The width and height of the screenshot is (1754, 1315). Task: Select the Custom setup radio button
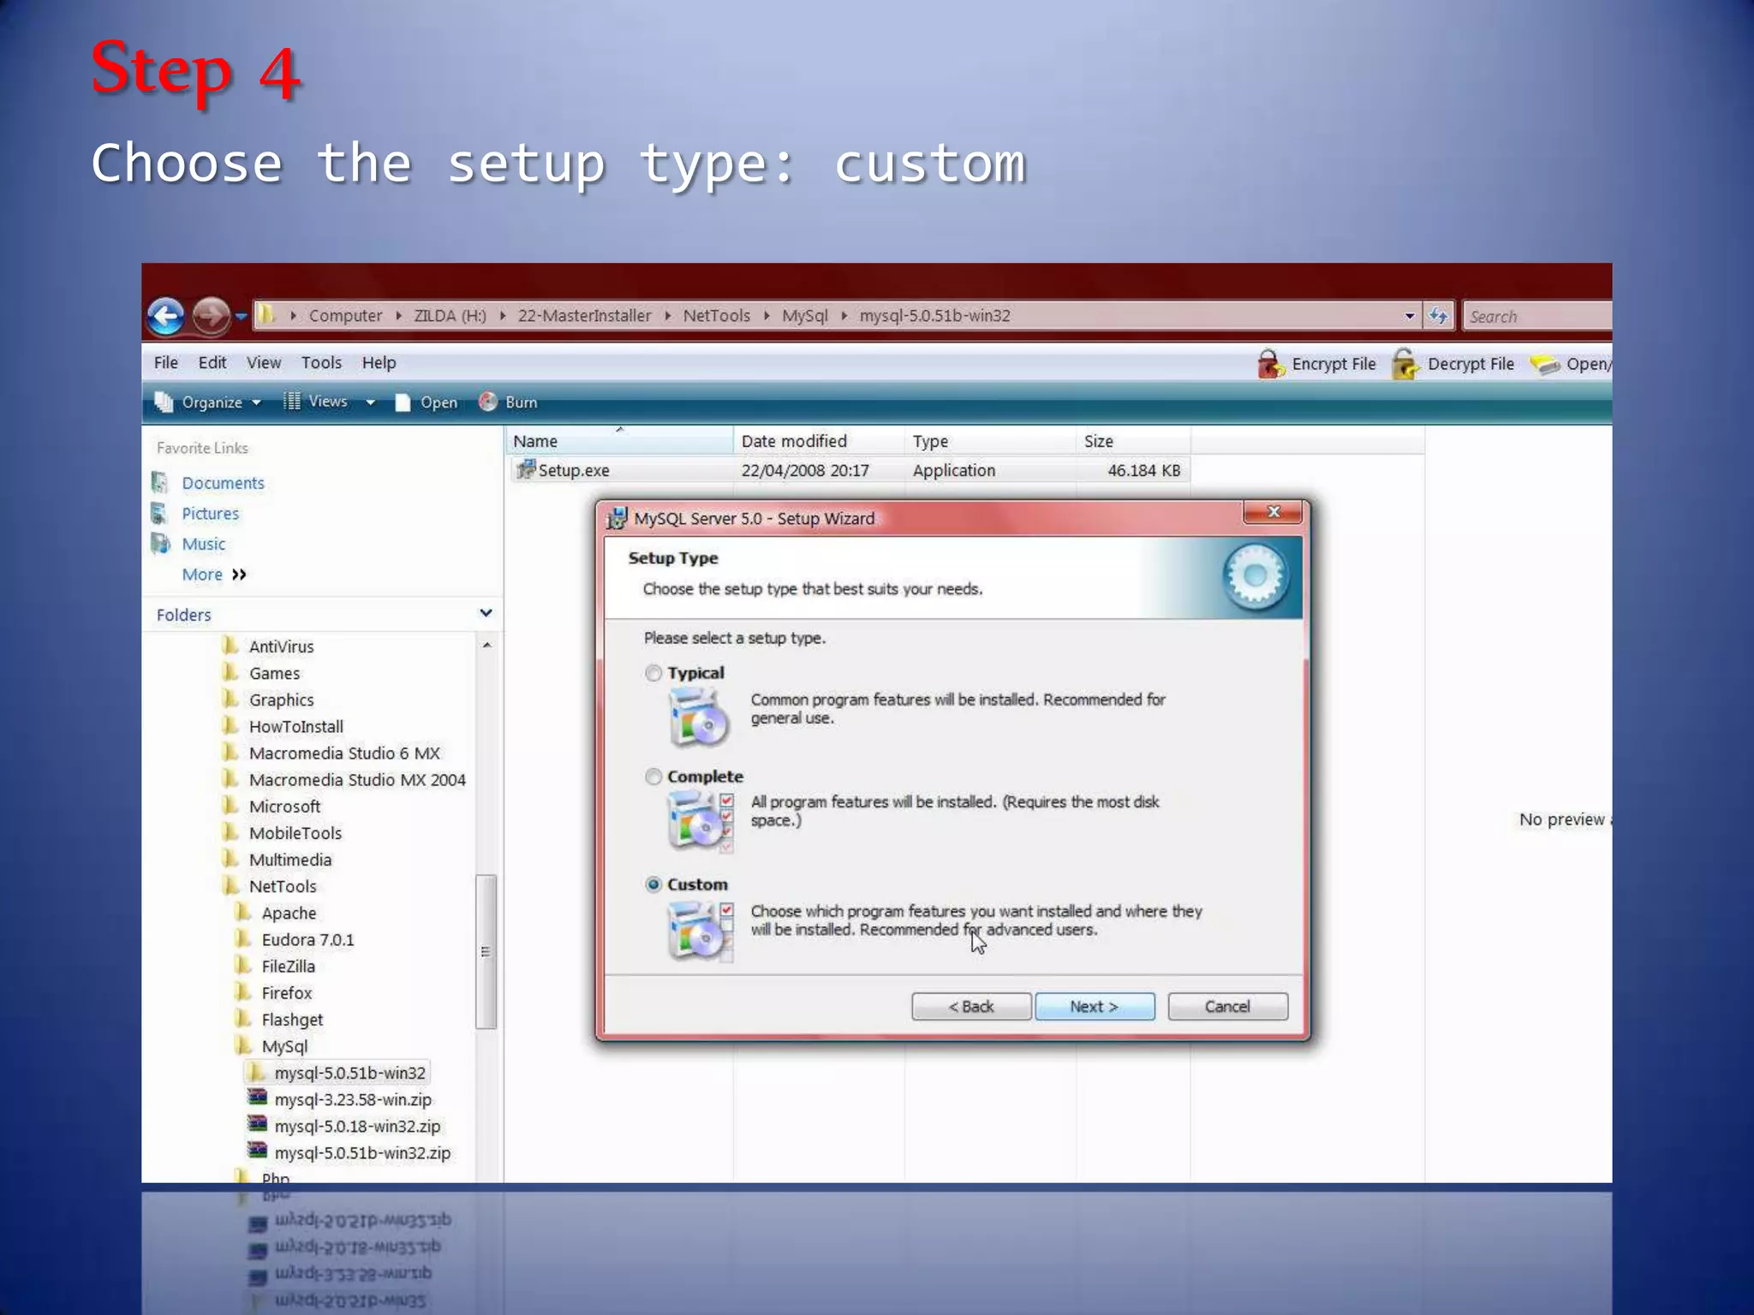click(653, 884)
